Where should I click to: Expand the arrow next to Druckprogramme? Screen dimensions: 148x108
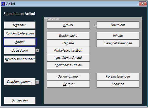pos(37,82)
